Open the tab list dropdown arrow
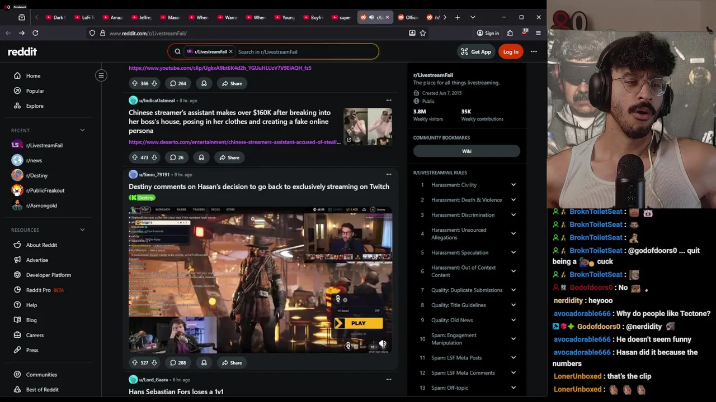Viewport: 716px width, 402px height. [473, 17]
